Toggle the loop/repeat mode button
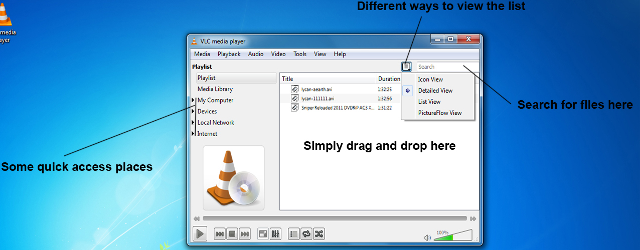The image size is (640, 250). (x=306, y=233)
